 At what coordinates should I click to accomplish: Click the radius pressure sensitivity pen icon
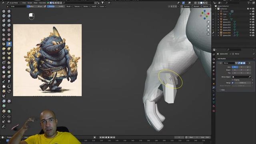45,6
